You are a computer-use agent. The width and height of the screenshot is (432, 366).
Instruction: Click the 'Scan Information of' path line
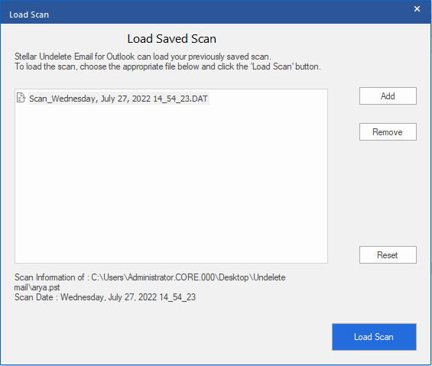[150, 277]
